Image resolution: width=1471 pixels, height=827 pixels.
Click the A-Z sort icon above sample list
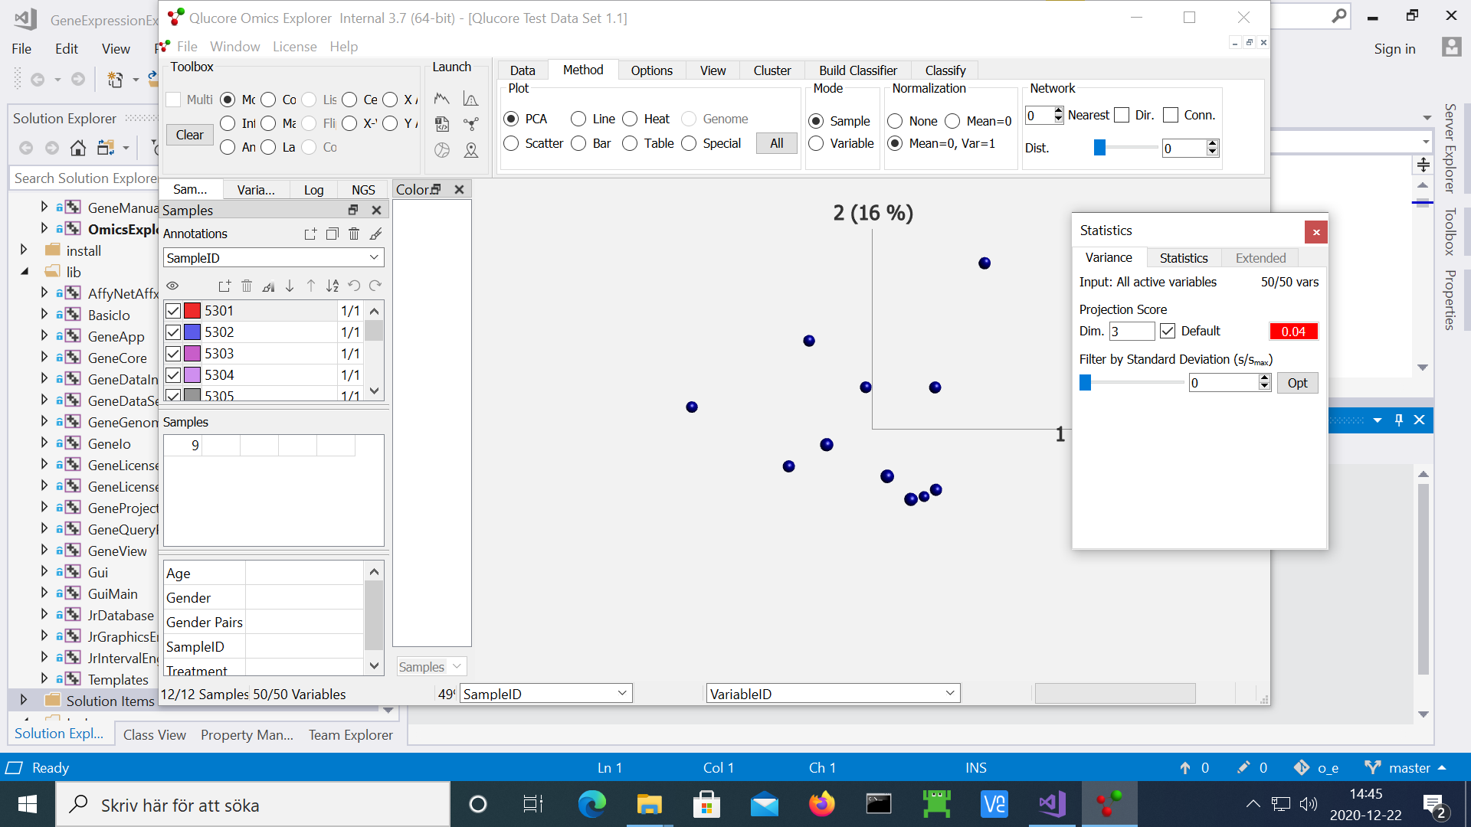(332, 286)
